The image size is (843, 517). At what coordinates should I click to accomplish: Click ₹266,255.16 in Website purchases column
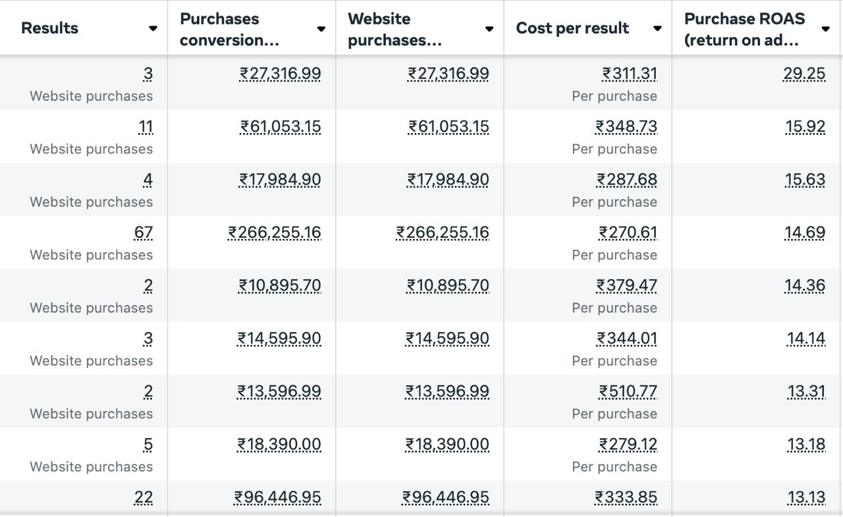(443, 232)
